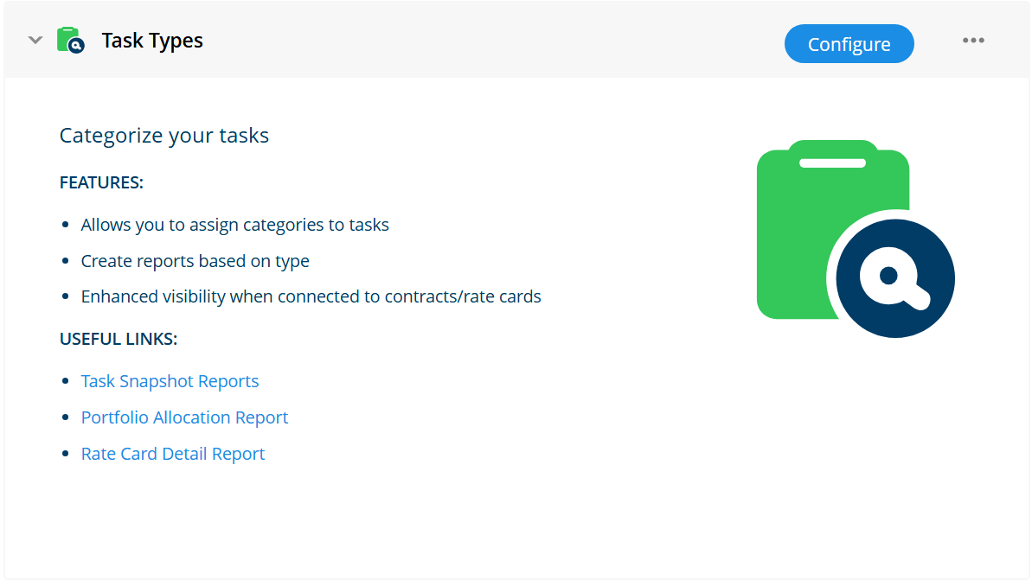Click the bullet beside Rate Card Detail Report
Image resolution: width=1032 pixels, height=586 pixels.
click(65, 453)
